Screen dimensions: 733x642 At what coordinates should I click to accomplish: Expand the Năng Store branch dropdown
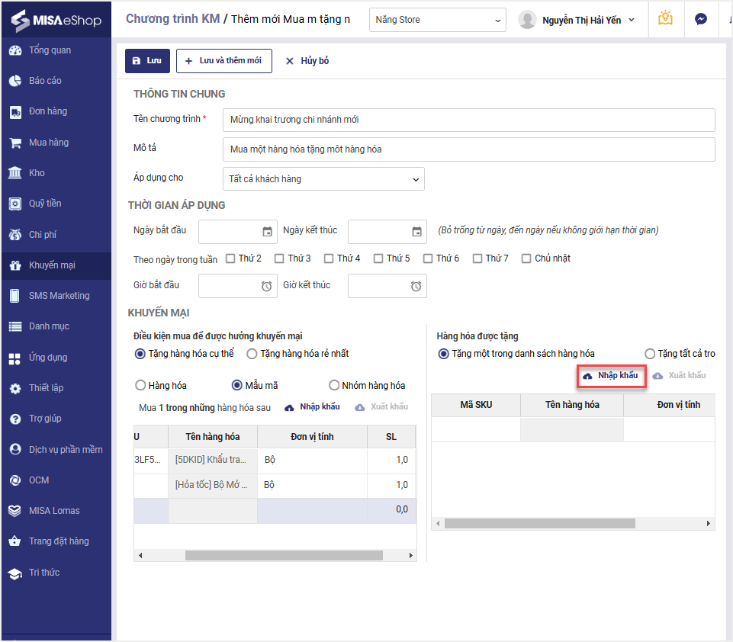[438, 20]
